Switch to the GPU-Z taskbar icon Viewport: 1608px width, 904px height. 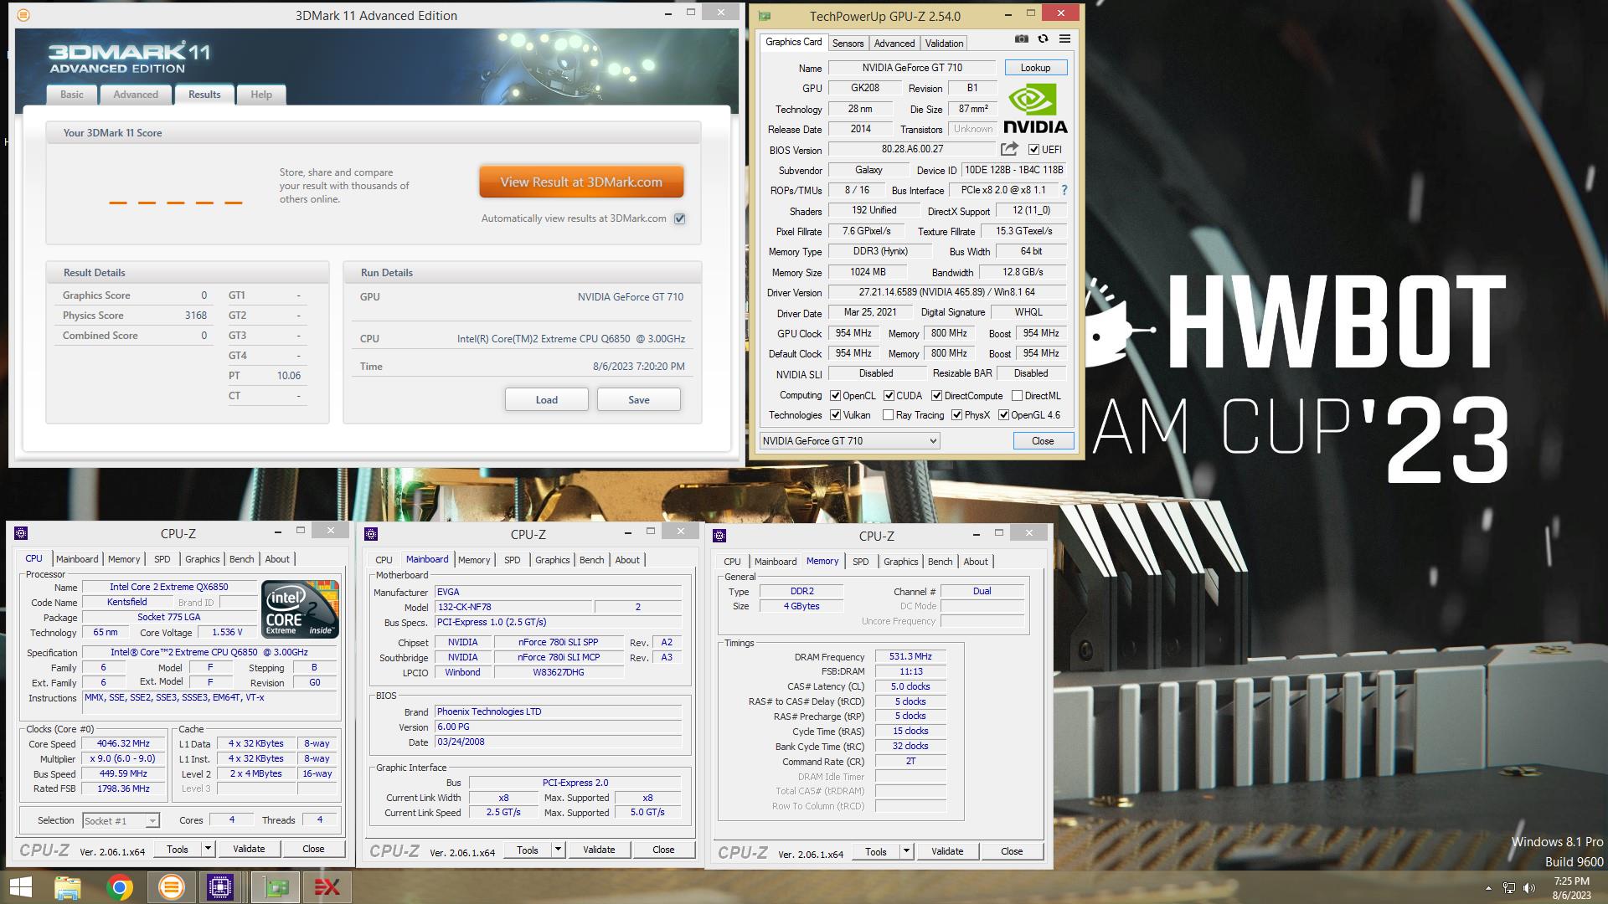click(x=276, y=886)
